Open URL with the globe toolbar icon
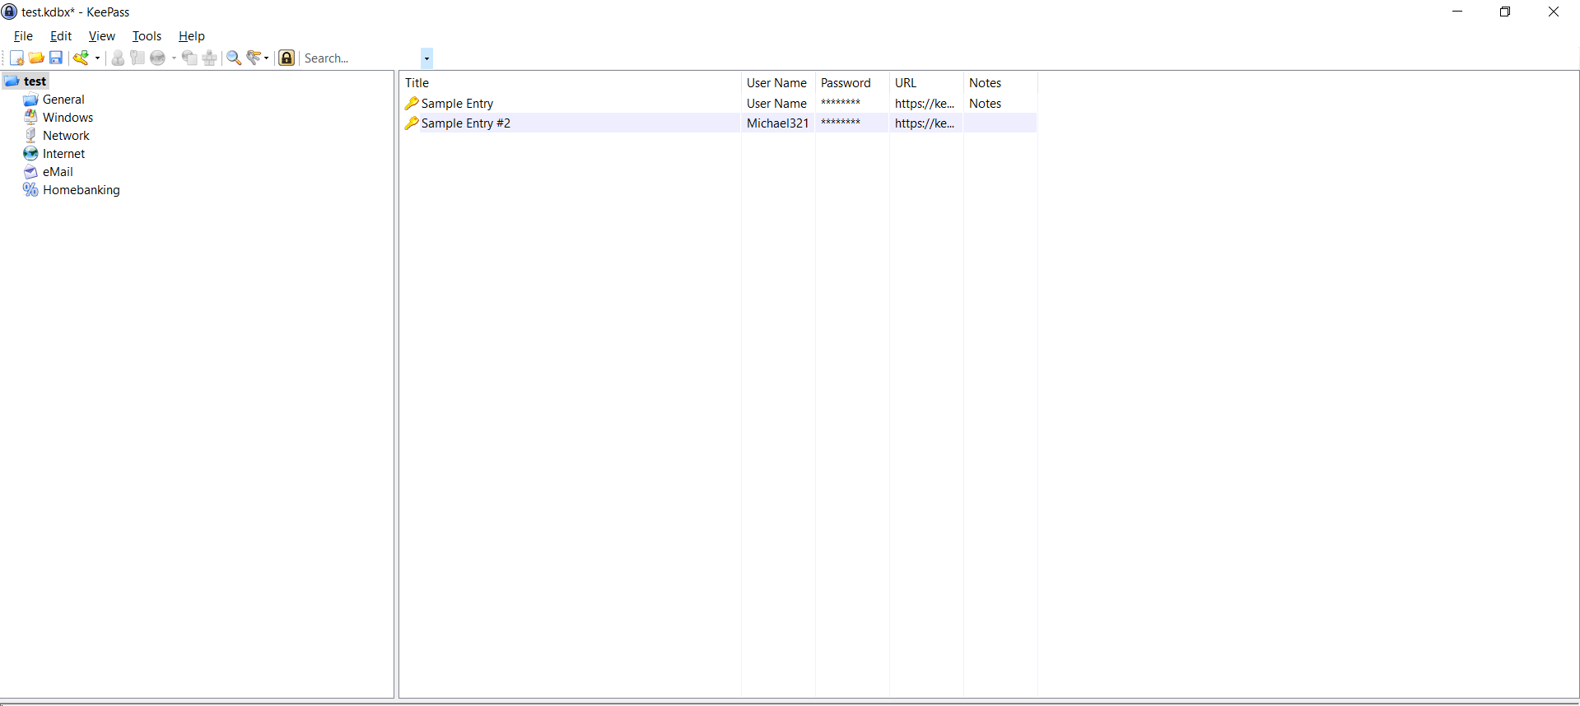This screenshot has width=1580, height=706. coord(157,58)
